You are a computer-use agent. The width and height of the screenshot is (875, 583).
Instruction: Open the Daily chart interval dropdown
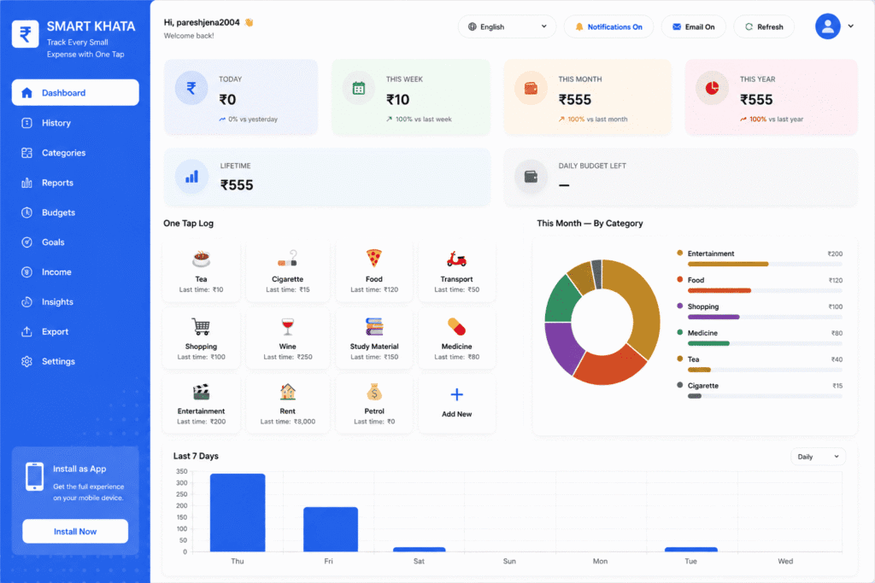coord(818,457)
